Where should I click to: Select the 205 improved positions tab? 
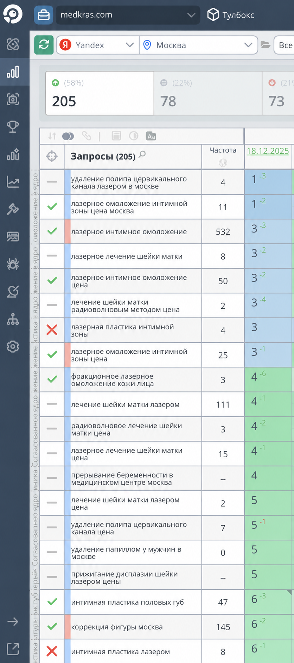pyautogui.click(x=100, y=93)
